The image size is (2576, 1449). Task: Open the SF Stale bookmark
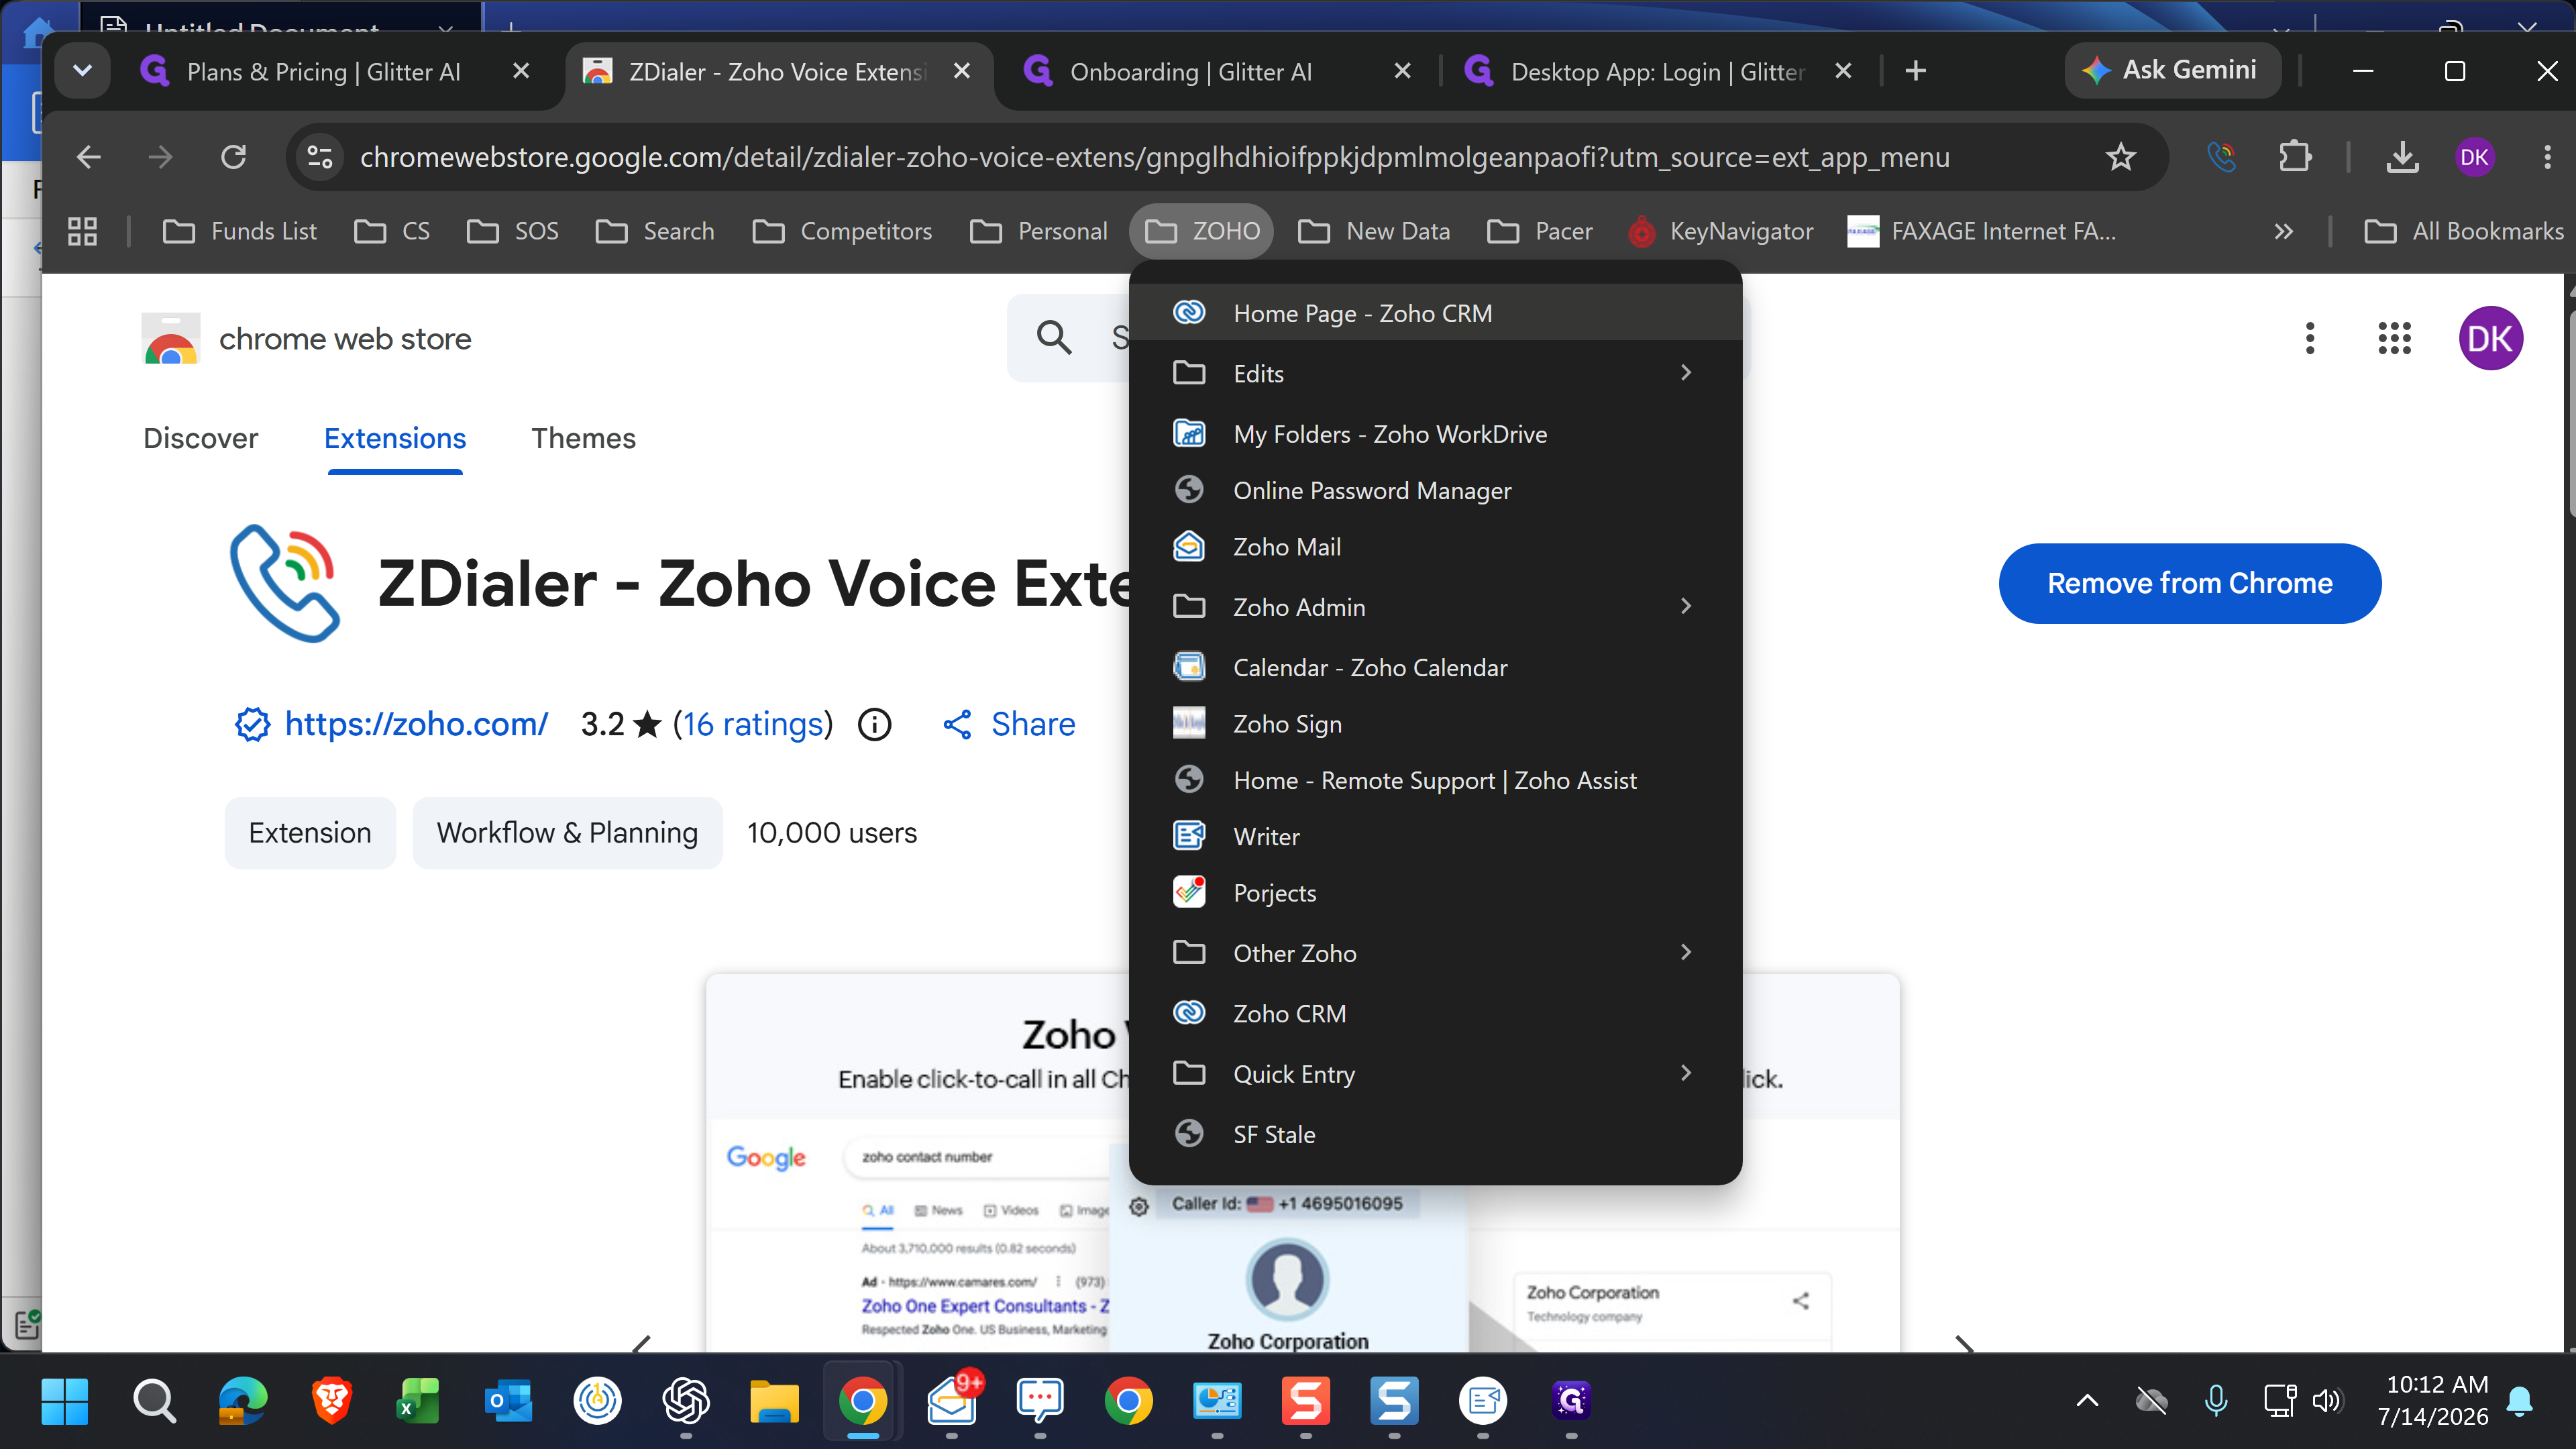[1435, 1134]
